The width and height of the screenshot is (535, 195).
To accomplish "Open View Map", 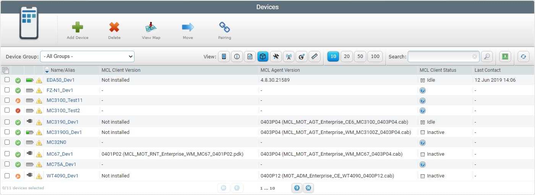I will point(151,27).
